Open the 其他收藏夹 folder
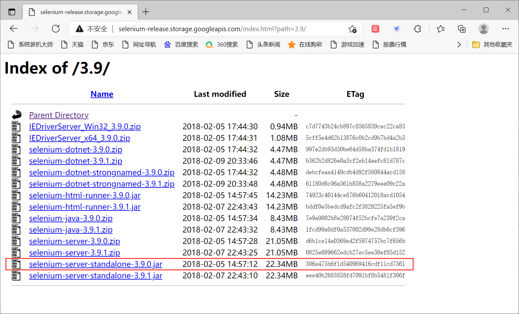Image resolution: width=519 pixels, height=314 pixels. [492, 45]
